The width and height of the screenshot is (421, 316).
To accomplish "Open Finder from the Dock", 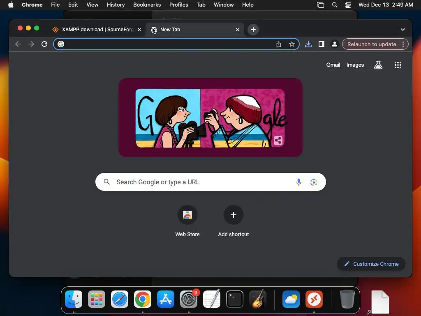I will click(x=74, y=299).
